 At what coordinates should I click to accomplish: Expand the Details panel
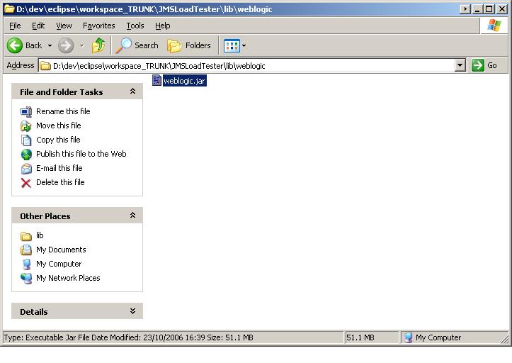pos(132,311)
